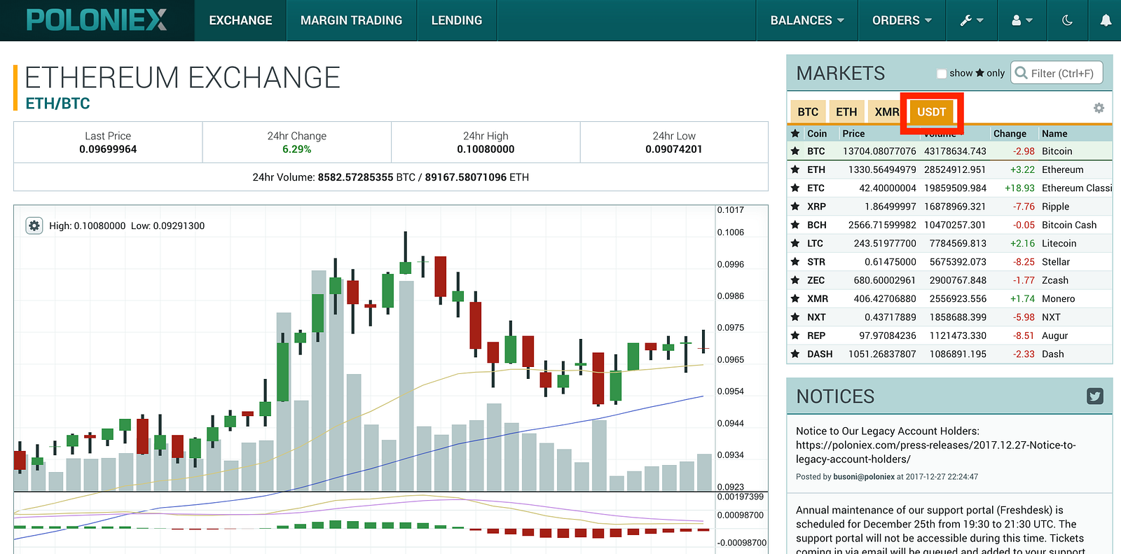Image resolution: width=1121 pixels, height=554 pixels.
Task: Expand the Balances dropdown
Action: click(x=807, y=20)
